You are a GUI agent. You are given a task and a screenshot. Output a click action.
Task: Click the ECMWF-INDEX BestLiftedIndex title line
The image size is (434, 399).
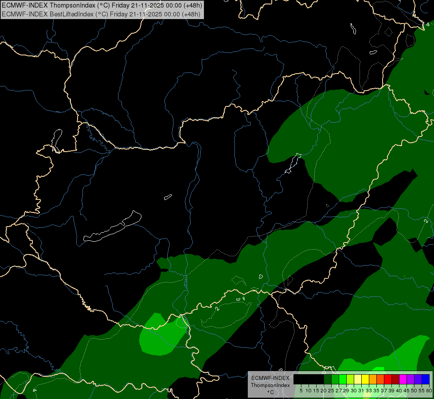(x=101, y=14)
